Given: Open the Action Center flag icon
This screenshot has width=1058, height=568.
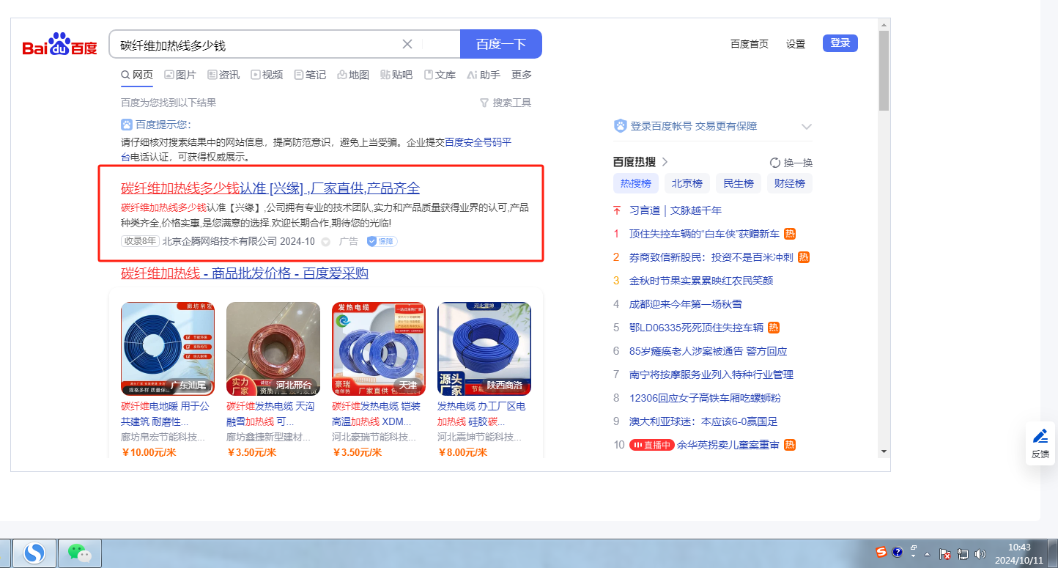Looking at the screenshot, I should (x=945, y=555).
